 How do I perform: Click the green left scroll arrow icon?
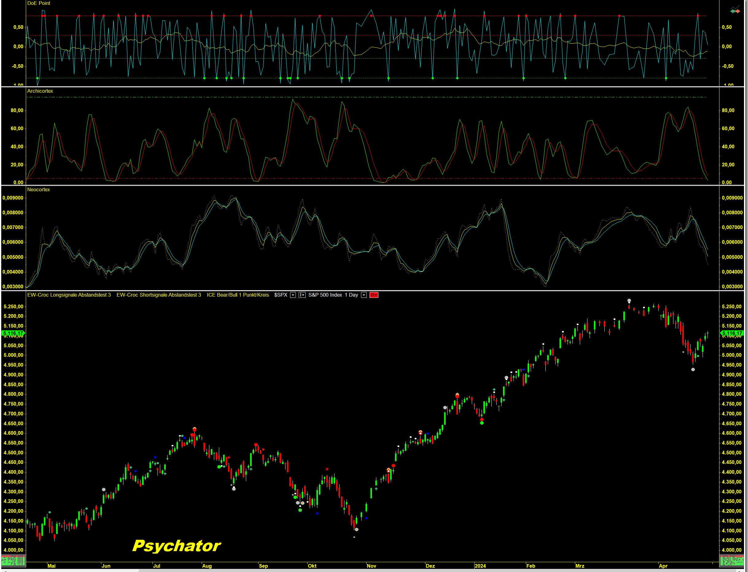732,11
